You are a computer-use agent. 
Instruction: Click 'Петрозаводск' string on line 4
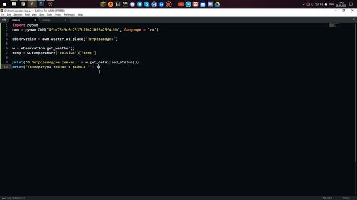point(100,39)
